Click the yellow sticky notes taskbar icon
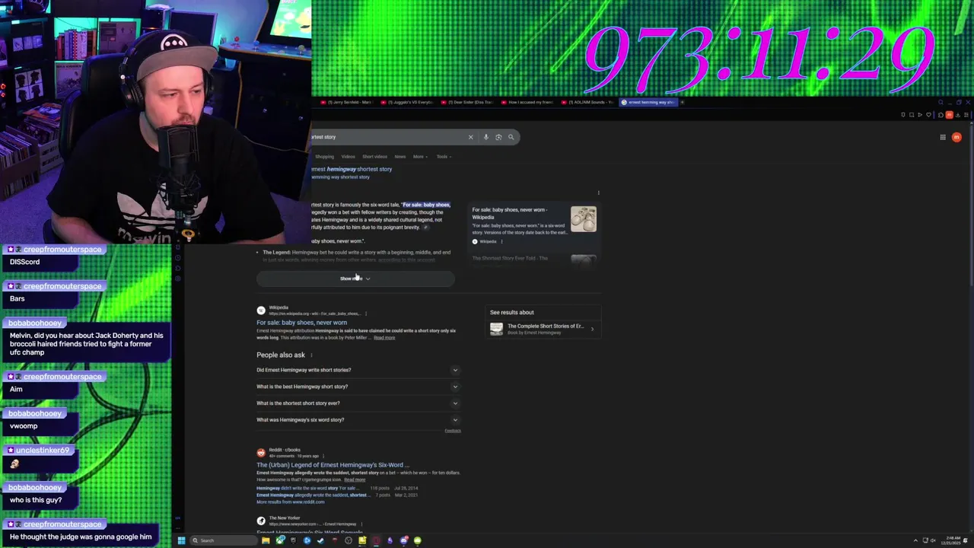 tap(362, 540)
